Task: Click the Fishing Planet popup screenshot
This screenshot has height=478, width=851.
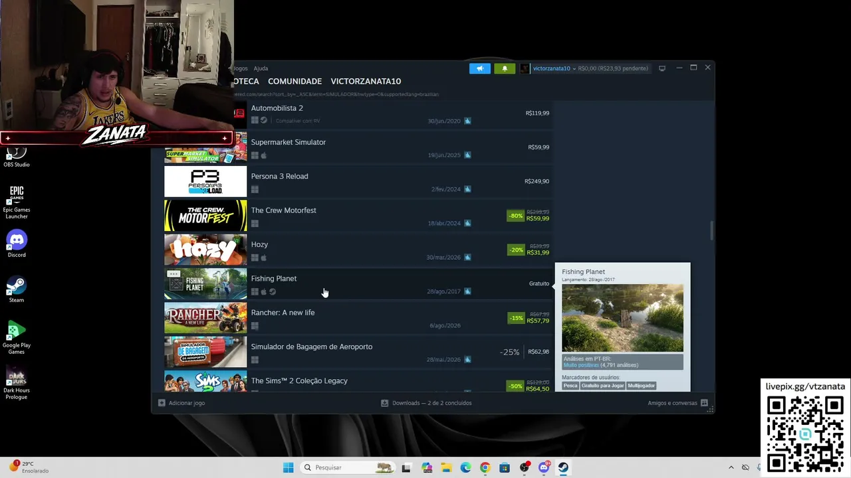Action: pos(622,318)
